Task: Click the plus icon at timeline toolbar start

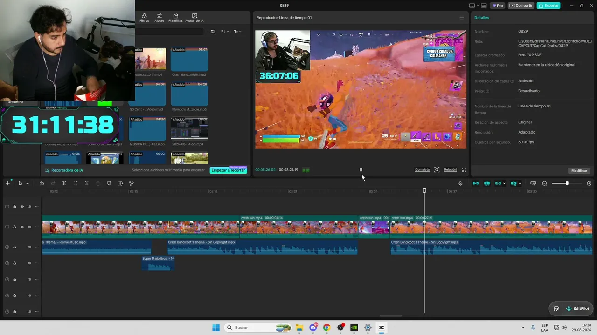Action: pos(7,183)
